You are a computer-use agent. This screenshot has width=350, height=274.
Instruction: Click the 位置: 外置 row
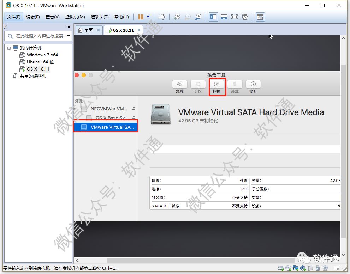point(199,181)
